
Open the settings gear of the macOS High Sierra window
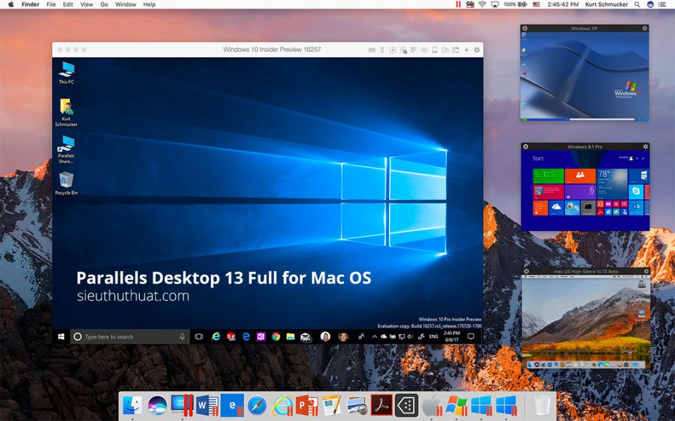646,272
